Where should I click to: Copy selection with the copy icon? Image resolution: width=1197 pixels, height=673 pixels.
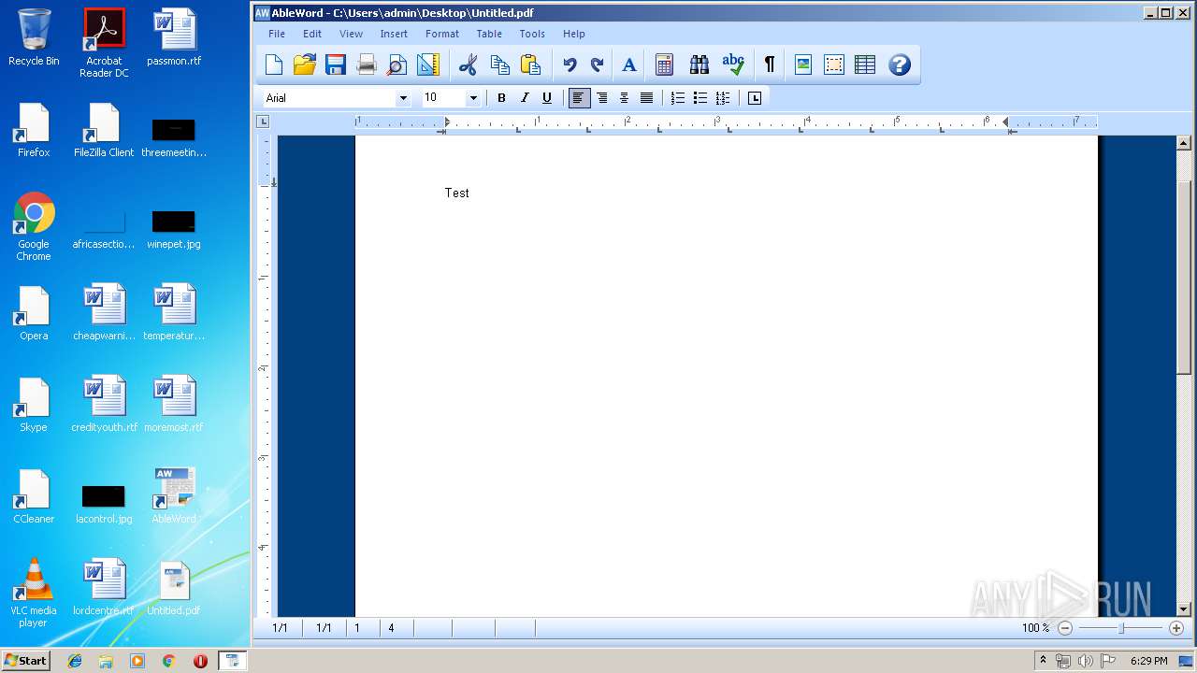[x=500, y=64]
